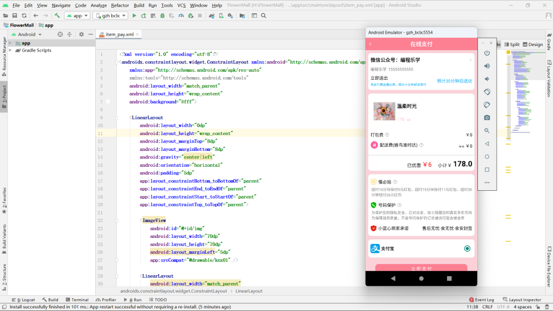Take emulator screenshot with camera icon
This screenshot has height=311, width=553.
pyautogui.click(x=487, y=118)
